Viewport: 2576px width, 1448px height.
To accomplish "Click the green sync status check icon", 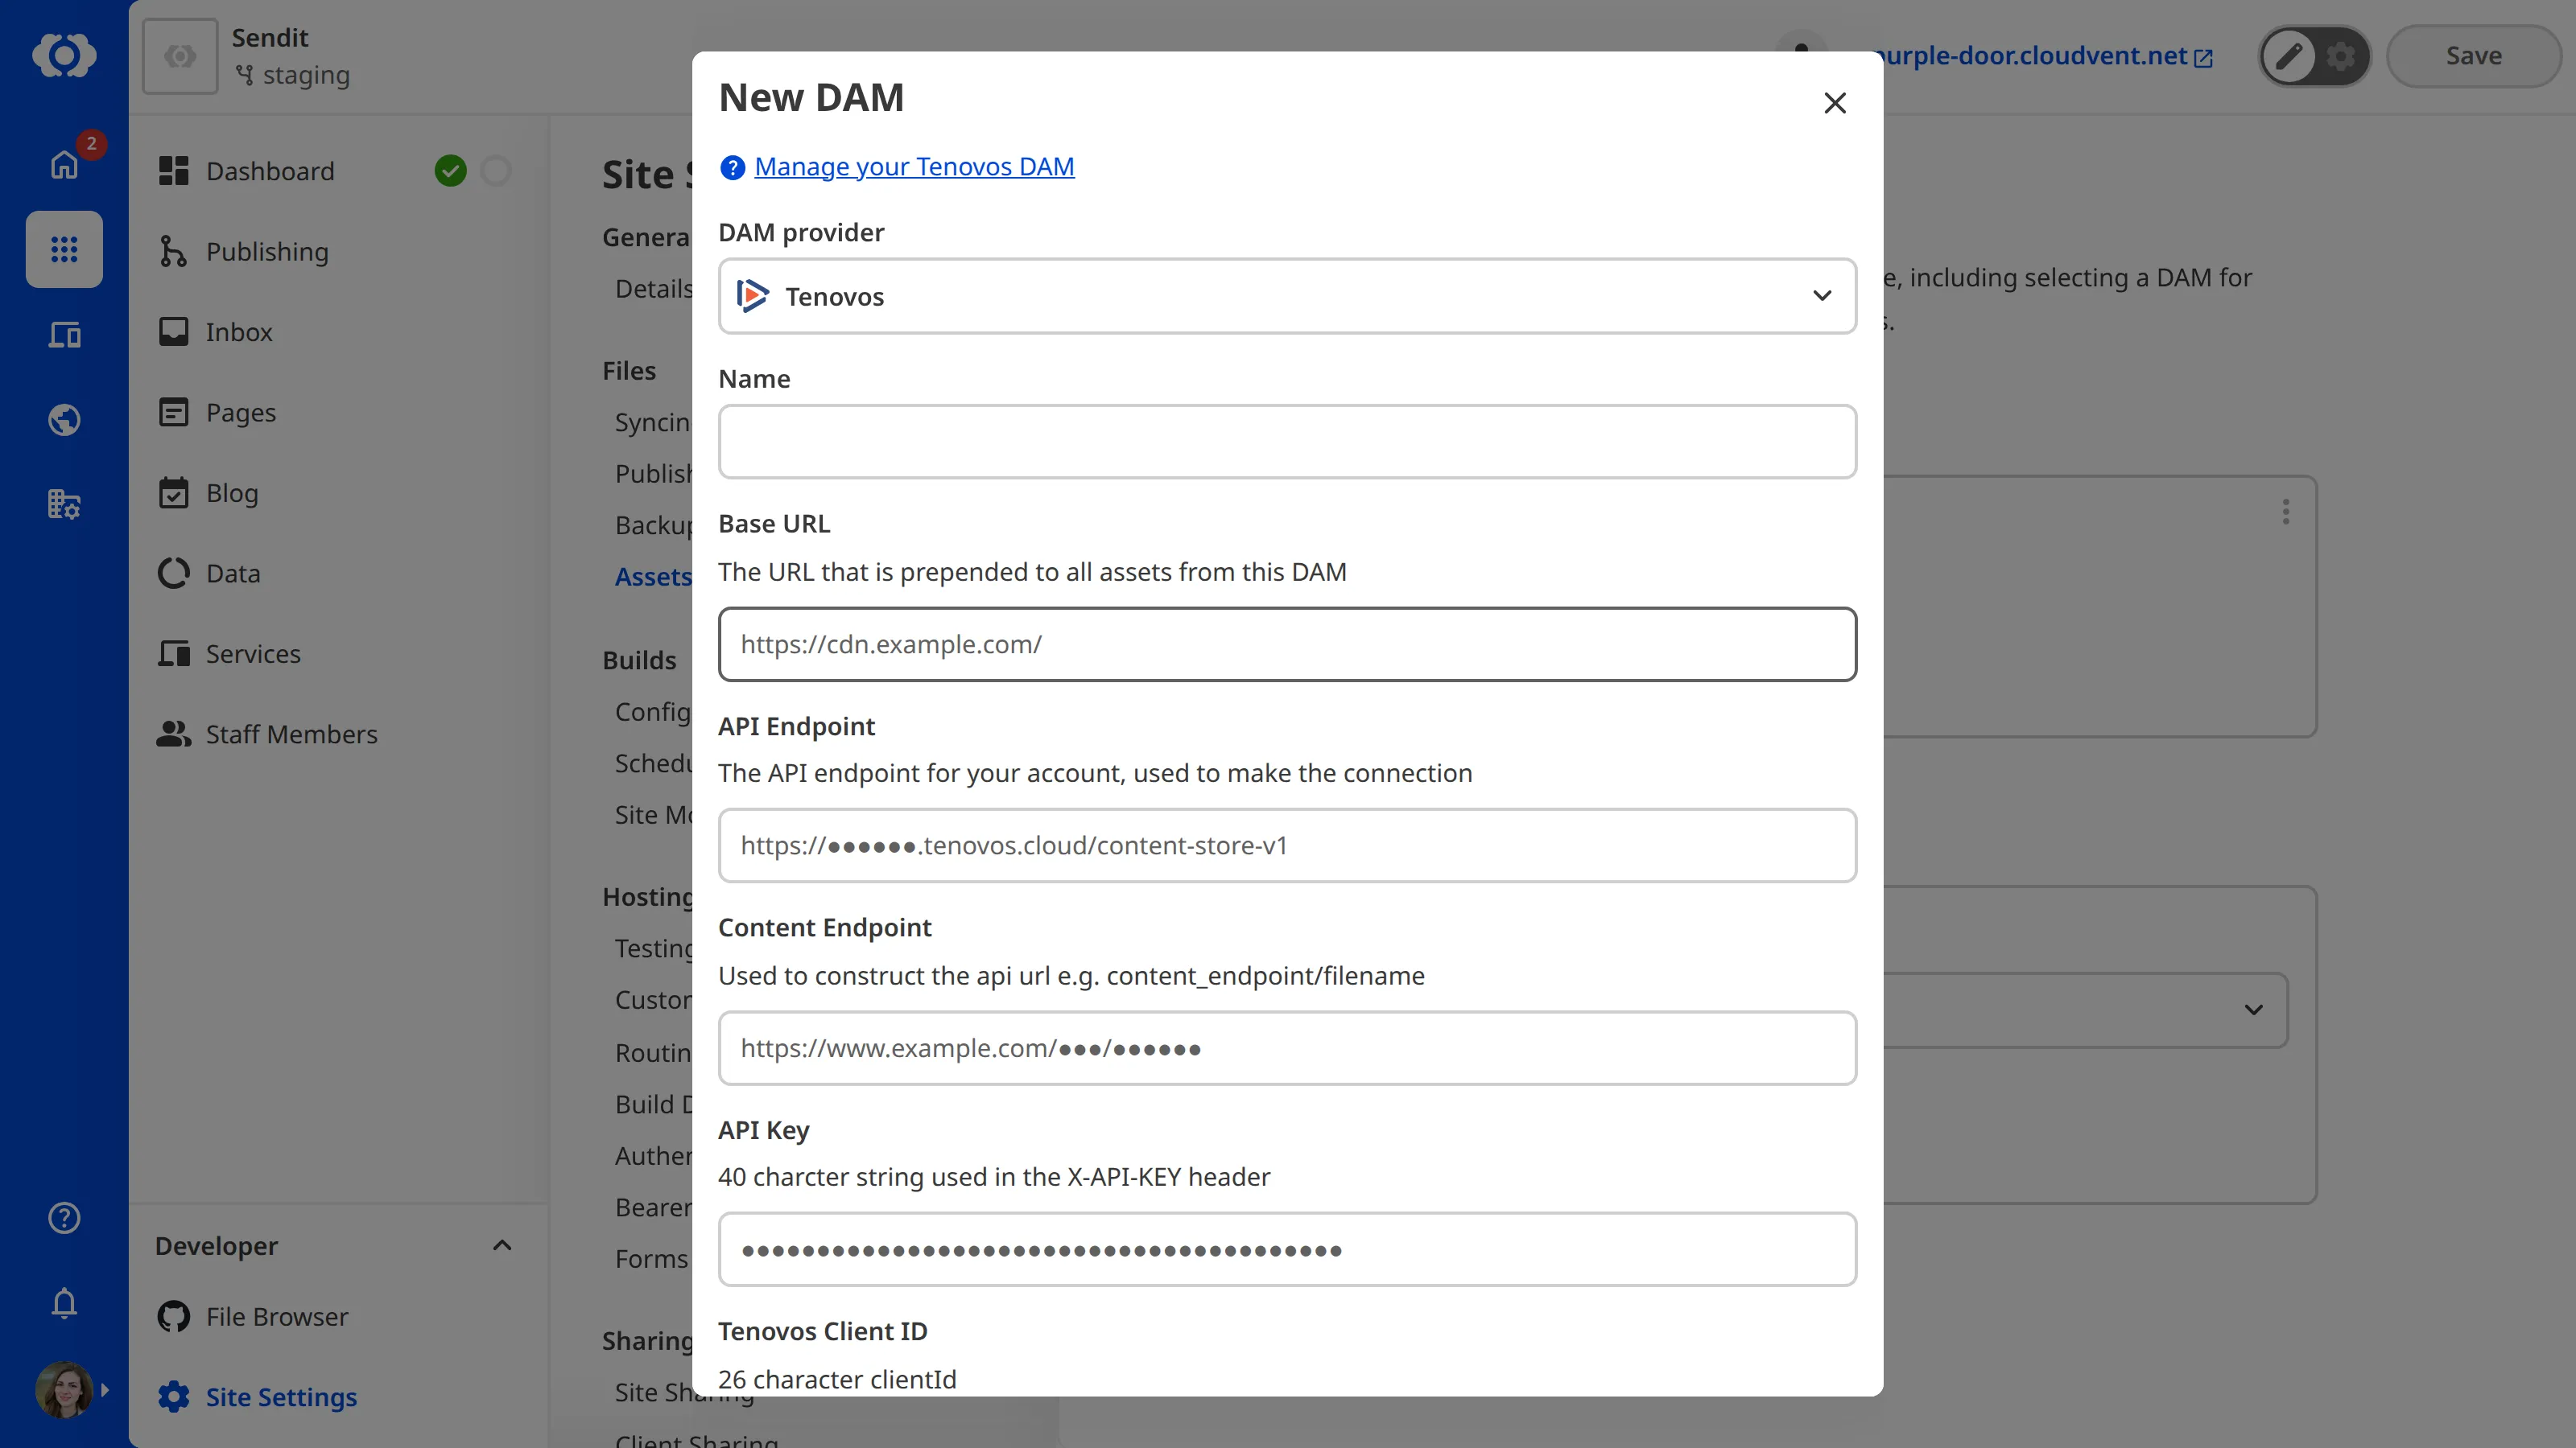I will coord(450,171).
